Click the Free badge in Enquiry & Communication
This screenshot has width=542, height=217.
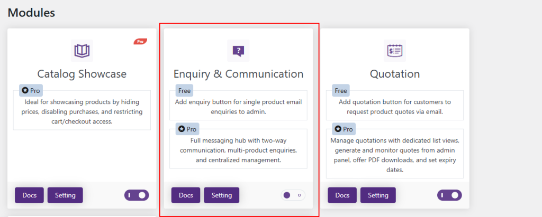pos(185,90)
